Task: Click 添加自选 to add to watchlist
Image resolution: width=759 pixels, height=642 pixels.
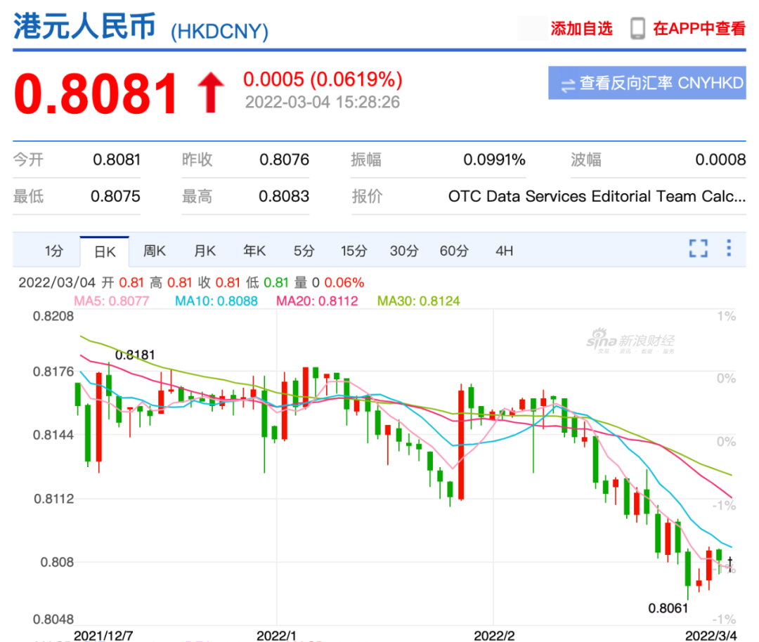Action: (x=579, y=28)
